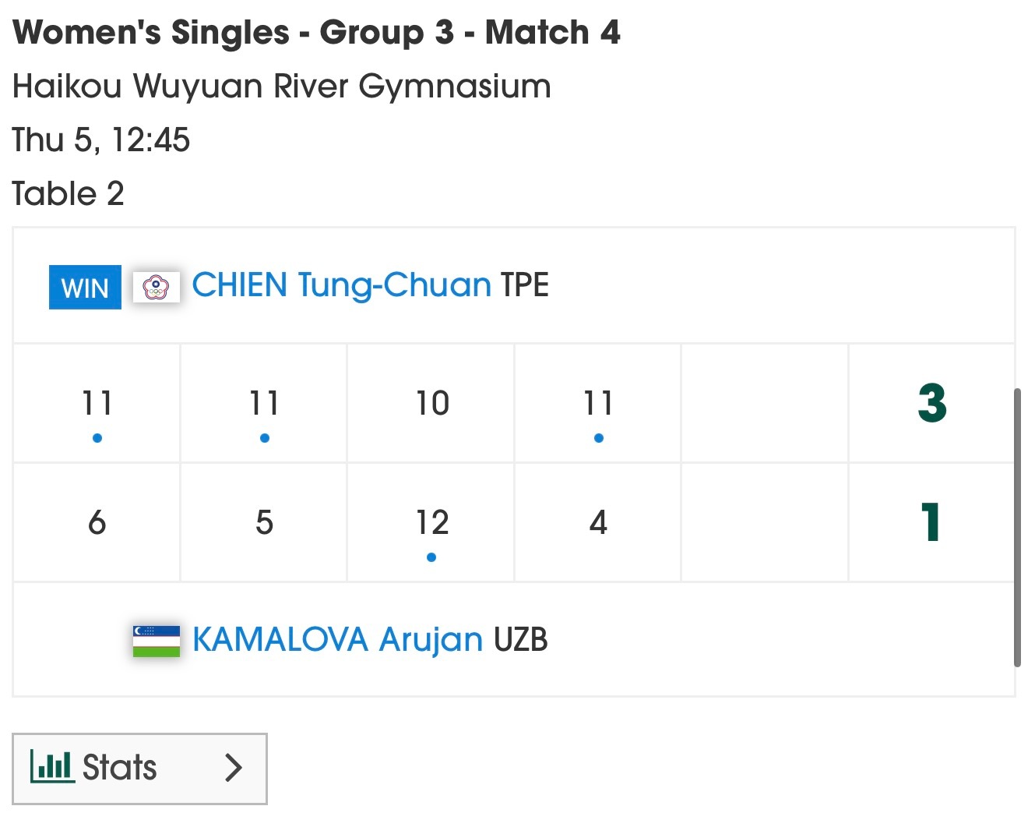
Task: Click the blue WIN badge
Action: pyautogui.click(x=85, y=288)
